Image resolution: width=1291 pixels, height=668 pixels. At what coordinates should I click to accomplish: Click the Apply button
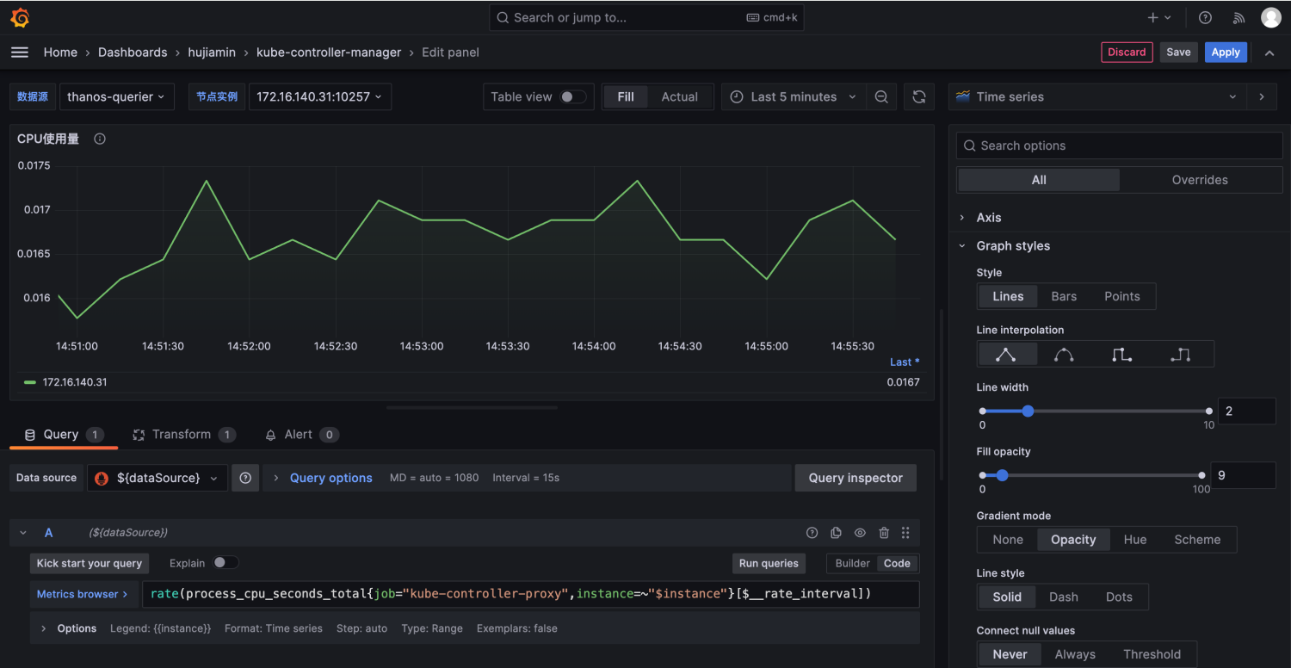point(1225,53)
